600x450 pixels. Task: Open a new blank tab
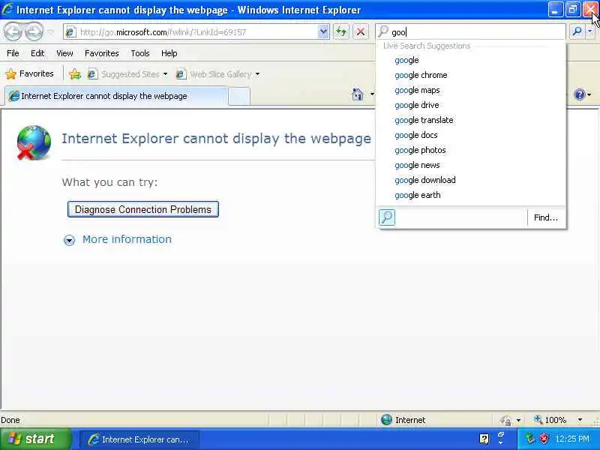pyautogui.click(x=239, y=96)
